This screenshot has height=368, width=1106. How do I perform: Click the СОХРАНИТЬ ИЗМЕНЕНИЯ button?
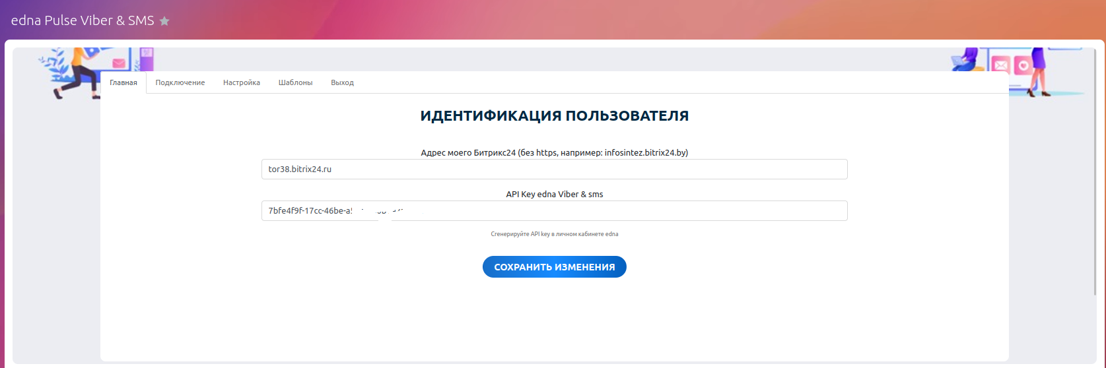(554, 267)
